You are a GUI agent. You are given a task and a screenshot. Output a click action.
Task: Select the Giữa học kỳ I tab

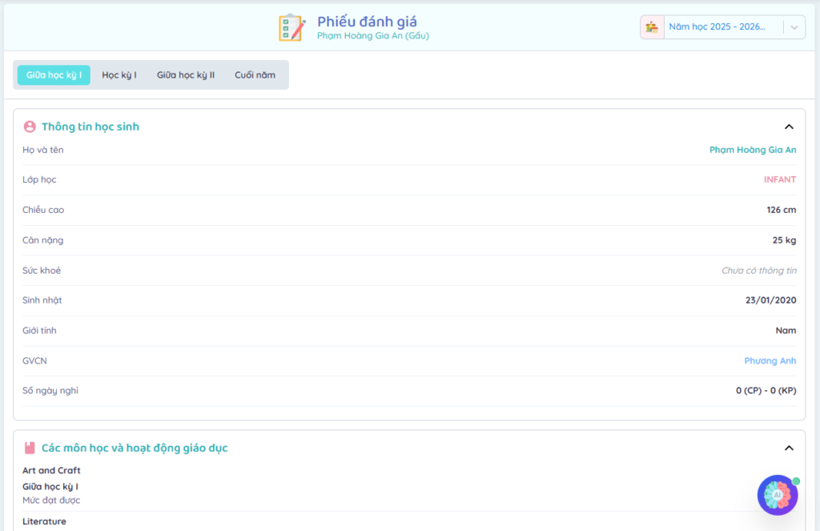coord(54,75)
